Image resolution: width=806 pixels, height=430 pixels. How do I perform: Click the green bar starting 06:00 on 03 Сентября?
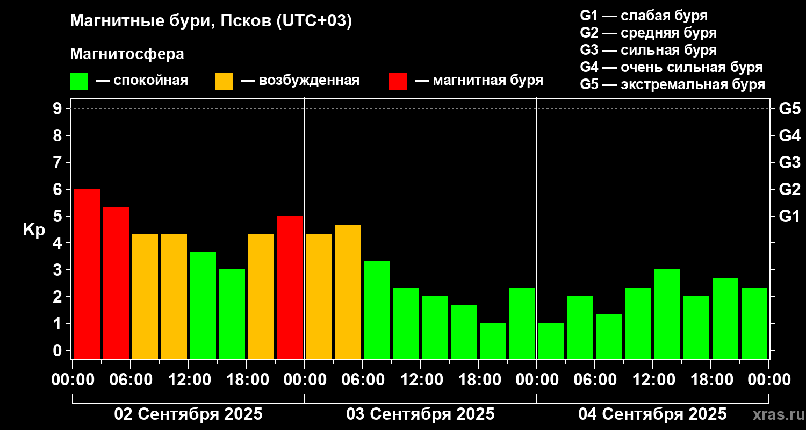[377, 310]
